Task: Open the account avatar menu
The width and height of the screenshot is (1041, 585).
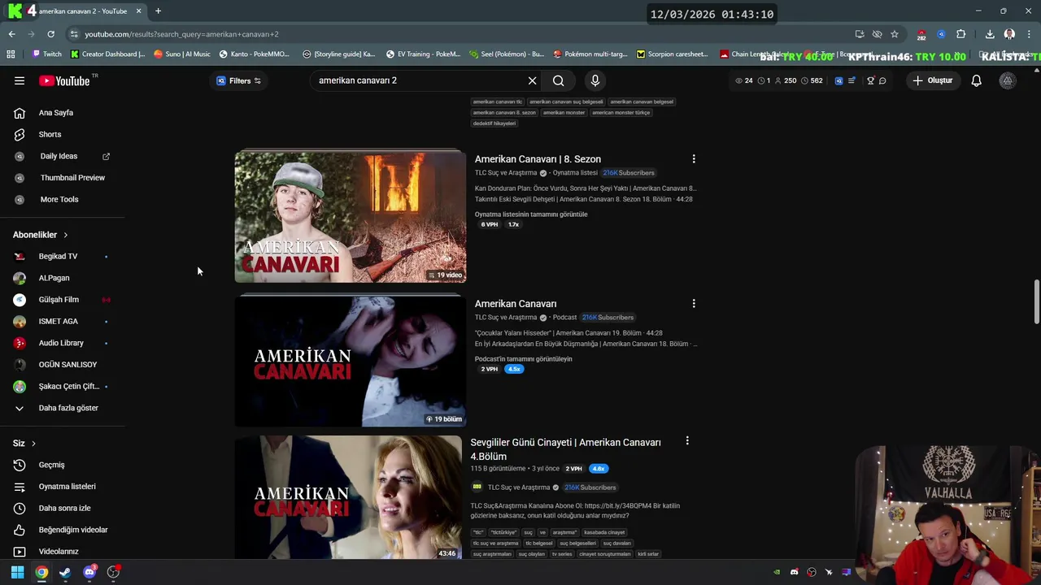Action: (1008, 80)
